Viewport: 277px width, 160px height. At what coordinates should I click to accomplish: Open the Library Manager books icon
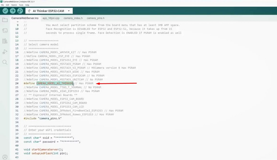point(5,41)
